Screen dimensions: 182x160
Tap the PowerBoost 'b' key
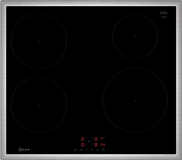point(98,150)
